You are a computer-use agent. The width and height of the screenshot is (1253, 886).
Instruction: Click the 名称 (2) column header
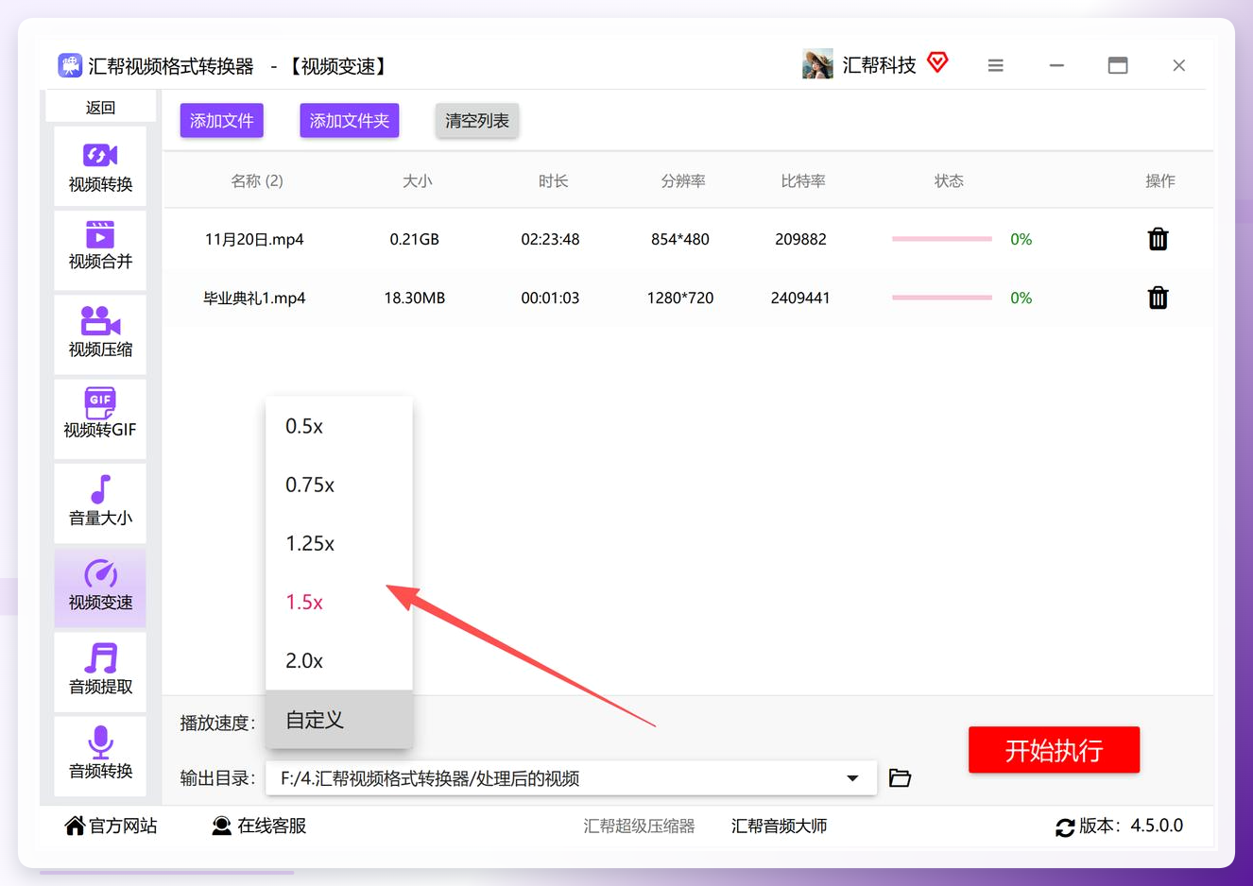tap(257, 180)
